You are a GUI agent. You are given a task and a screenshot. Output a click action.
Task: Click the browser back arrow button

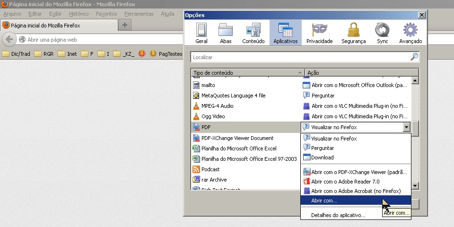pos(9,40)
